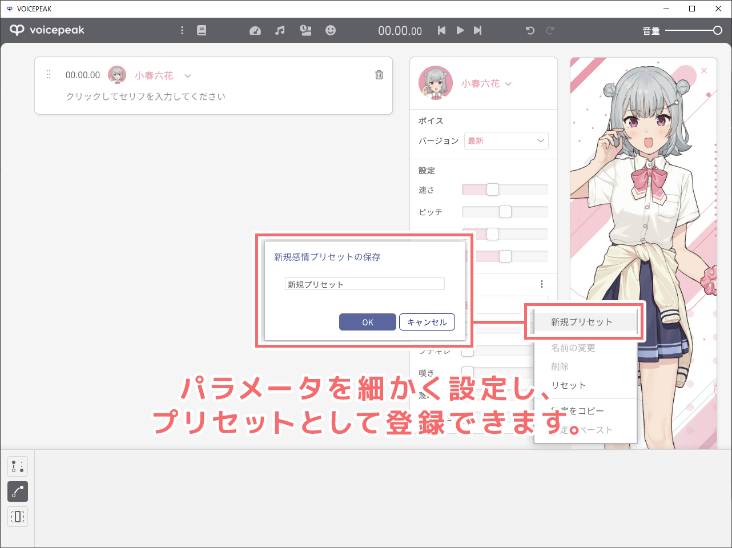Image resolution: width=732 pixels, height=548 pixels.
Task: Click the voicepeak logo
Action: pos(47,30)
